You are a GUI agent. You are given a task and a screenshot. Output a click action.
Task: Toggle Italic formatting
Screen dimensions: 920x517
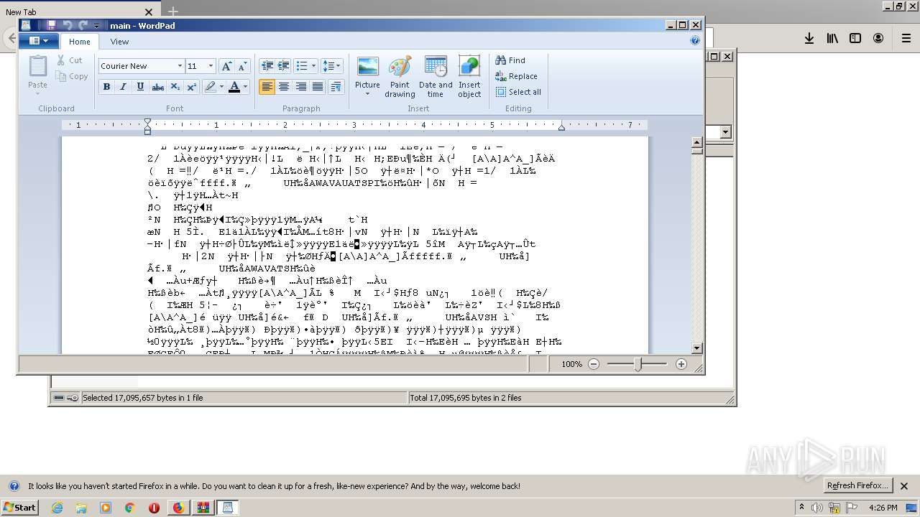coord(123,87)
